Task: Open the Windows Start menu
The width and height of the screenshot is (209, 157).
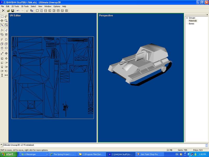Action: (9, 154)
